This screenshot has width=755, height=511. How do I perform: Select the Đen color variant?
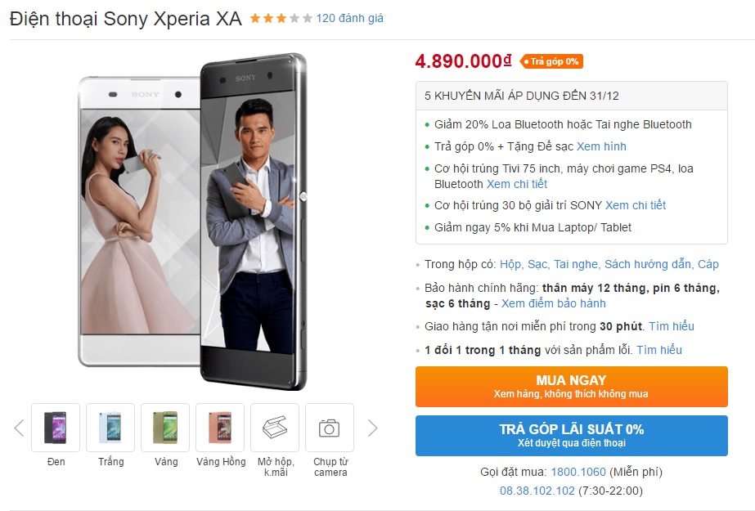[x=56, y=426]
